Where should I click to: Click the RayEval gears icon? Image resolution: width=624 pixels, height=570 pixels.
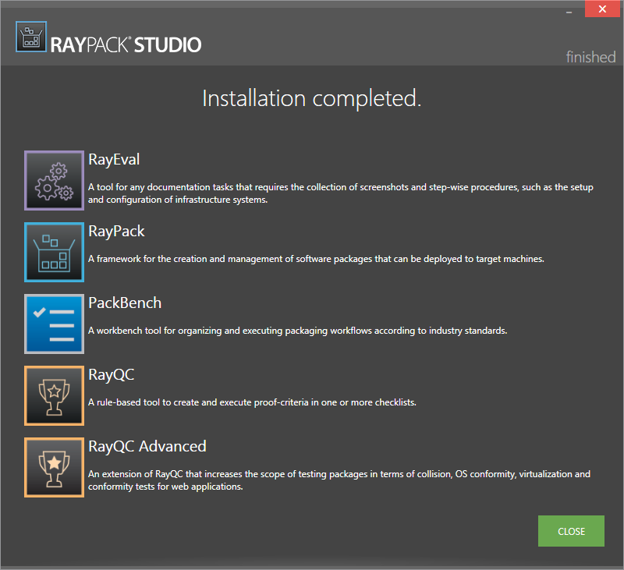[x=54, y=180]
